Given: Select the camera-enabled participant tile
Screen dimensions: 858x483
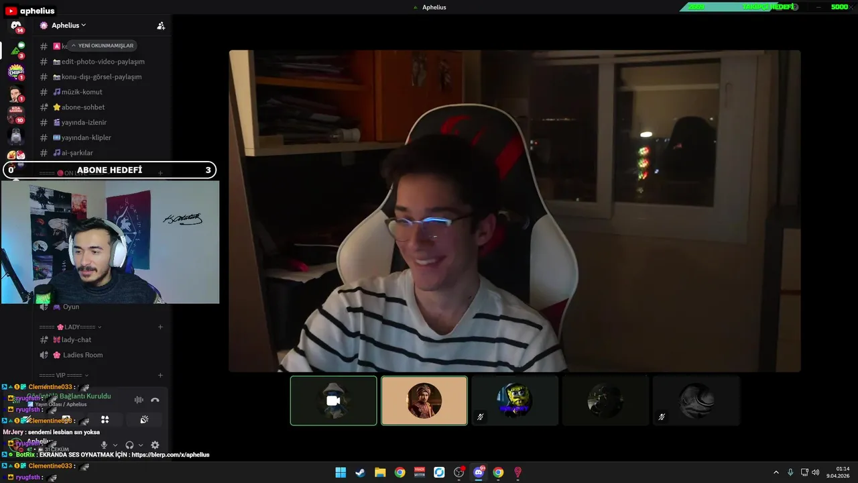Looking at the screenshot, I should tap(333, 400).
